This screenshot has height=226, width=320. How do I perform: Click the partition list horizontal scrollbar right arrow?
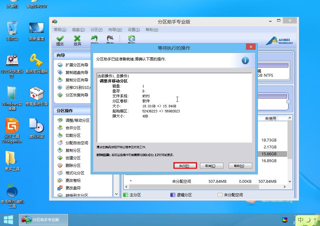(284, 187)
